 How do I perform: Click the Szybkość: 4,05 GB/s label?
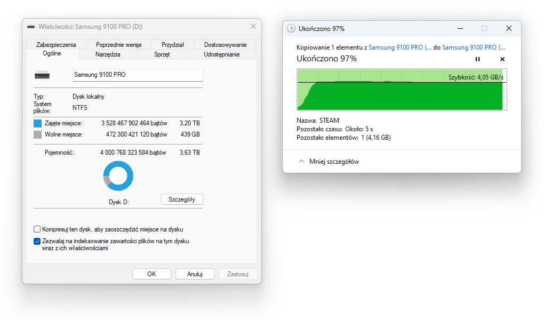[x=476, y=77]
